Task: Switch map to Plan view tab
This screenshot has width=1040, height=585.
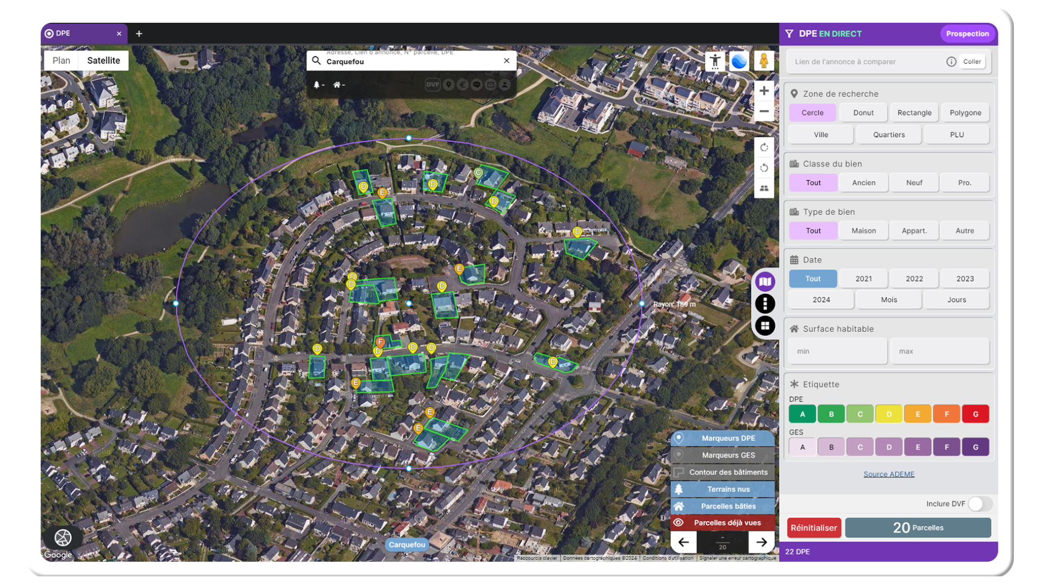Action: tap(61, 61)
